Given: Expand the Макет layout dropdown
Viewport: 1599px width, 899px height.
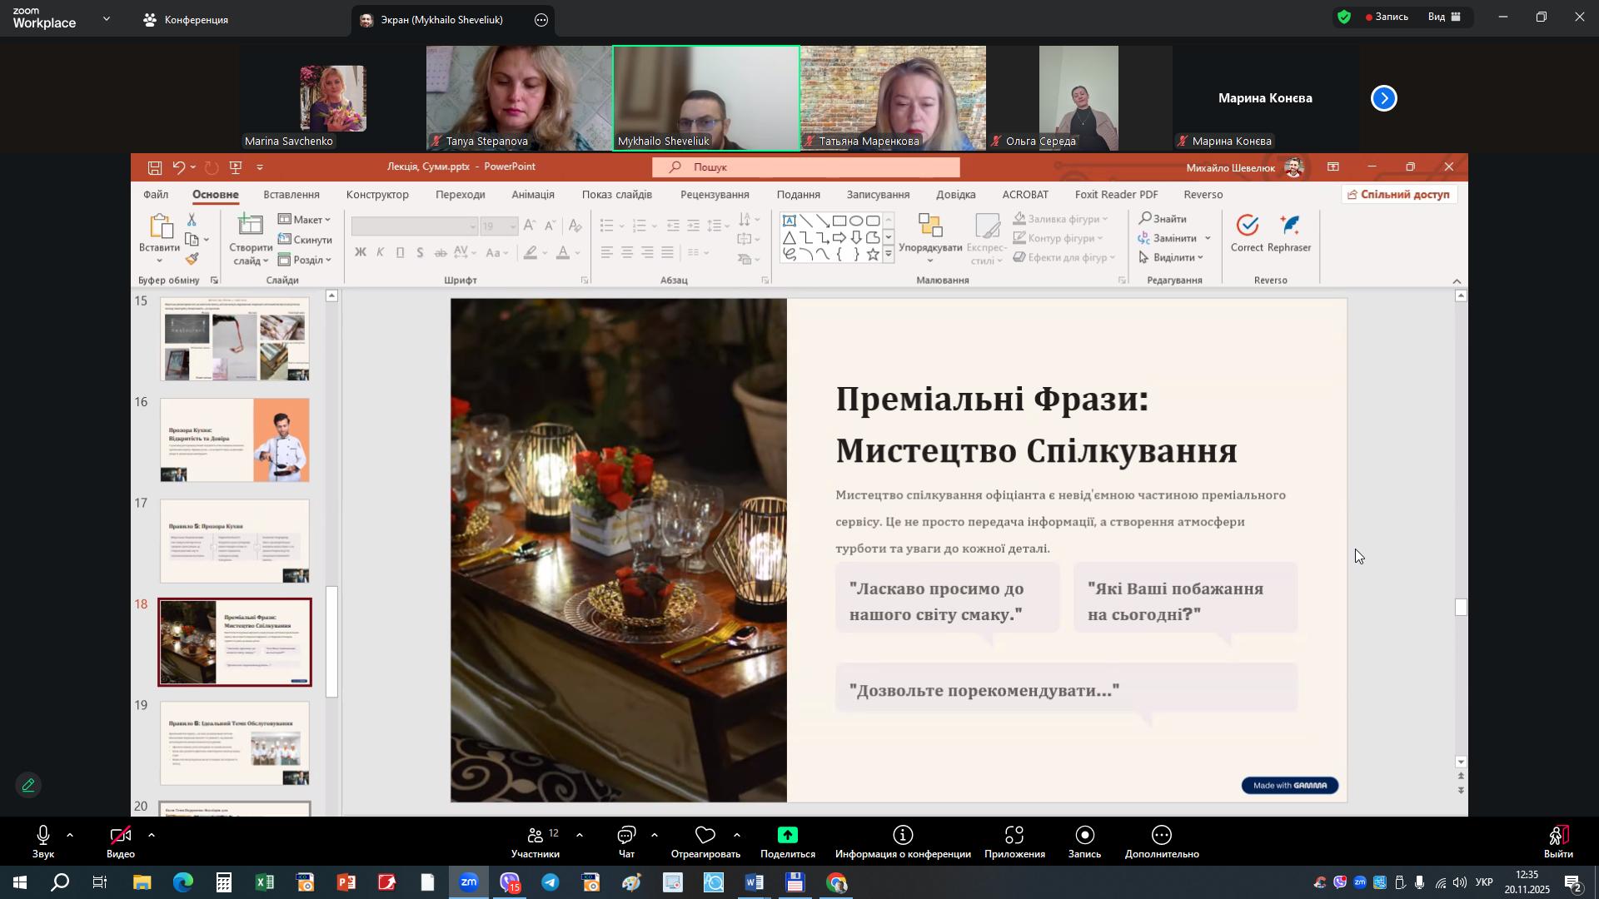Looking at the screenshot, I should pos(306,219).
